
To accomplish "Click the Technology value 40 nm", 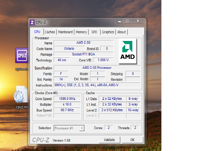I will tap(62, 60).
